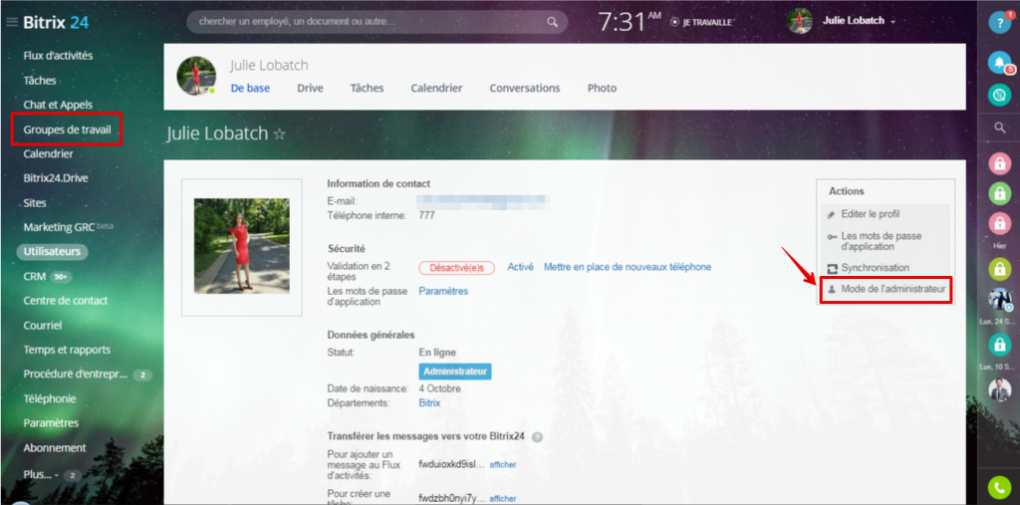Open Tâches in the left menu
Screen dimensions: 1020x505
point(40,81)
